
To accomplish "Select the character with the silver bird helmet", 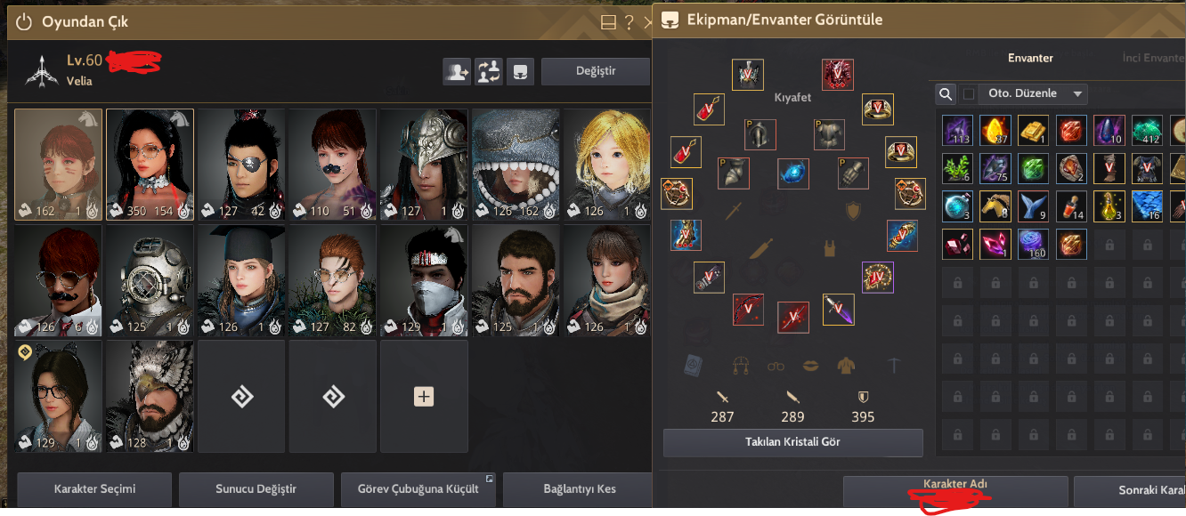I will [424, 165].
